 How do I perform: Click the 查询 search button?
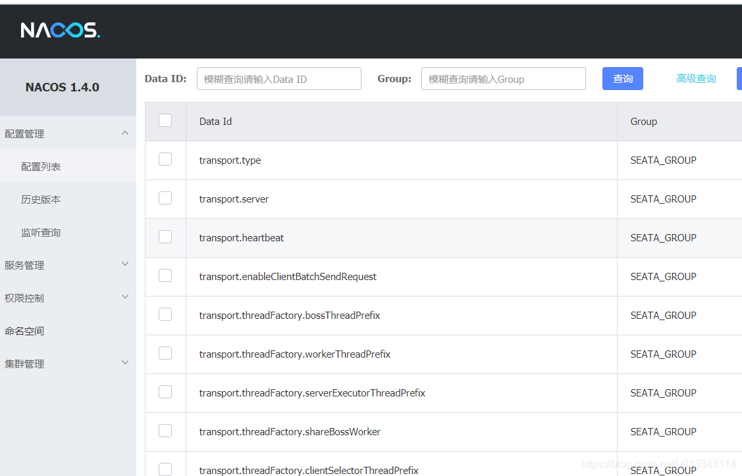[x=622, y=79]
